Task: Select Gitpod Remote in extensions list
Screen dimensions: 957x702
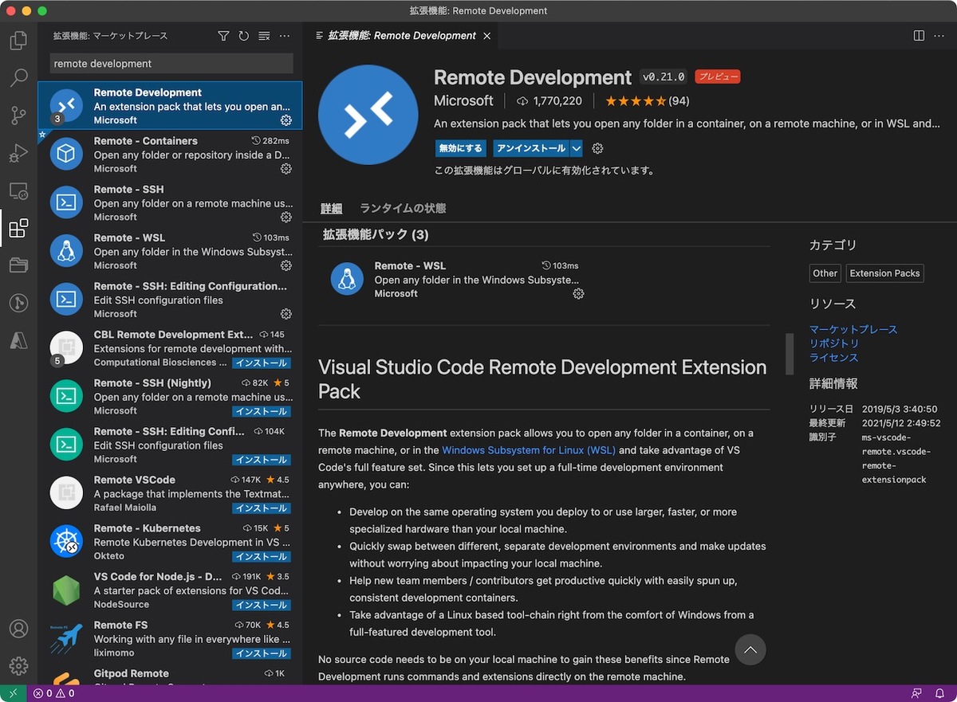Action: pos(170,676)
